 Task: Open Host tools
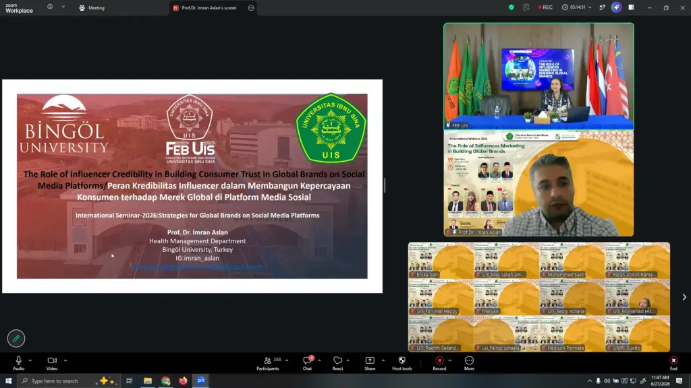point(402,363)
